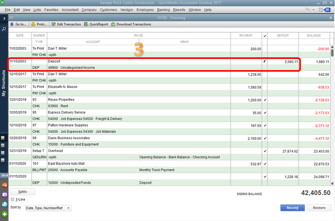Click the teal printer sidebar icon
The width and height of the screenshot is (335, 221).
pos(4,204)
